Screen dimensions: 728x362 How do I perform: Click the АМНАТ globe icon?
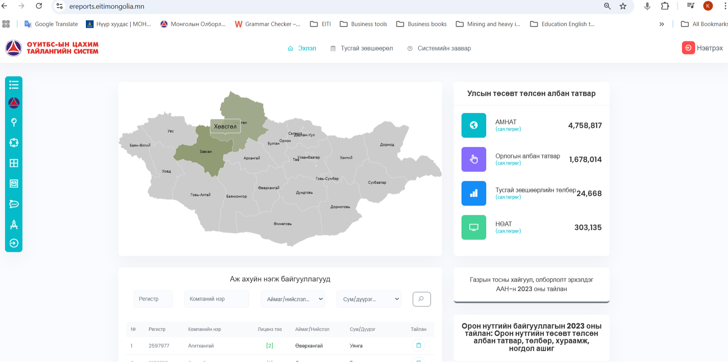pyautogui.click(x=473, y=125)
